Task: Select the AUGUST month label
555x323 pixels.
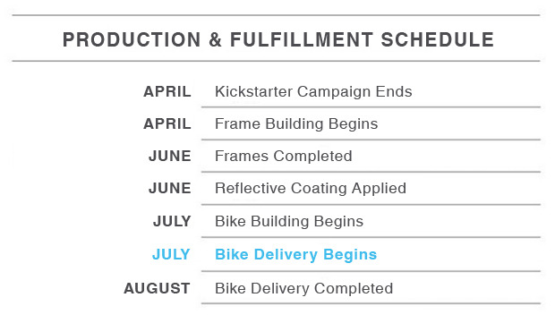Action: tap(158, 288)
